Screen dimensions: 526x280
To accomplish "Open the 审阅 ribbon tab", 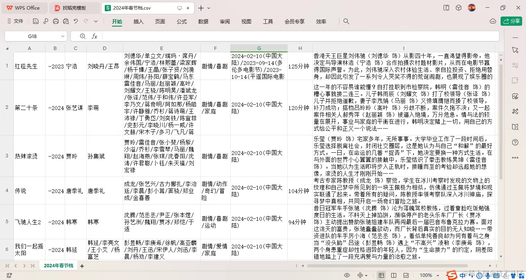I will [x=225, y=22].
